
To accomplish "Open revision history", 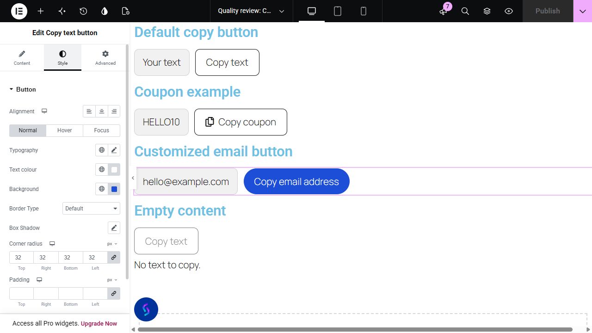I will click(83, 11).
